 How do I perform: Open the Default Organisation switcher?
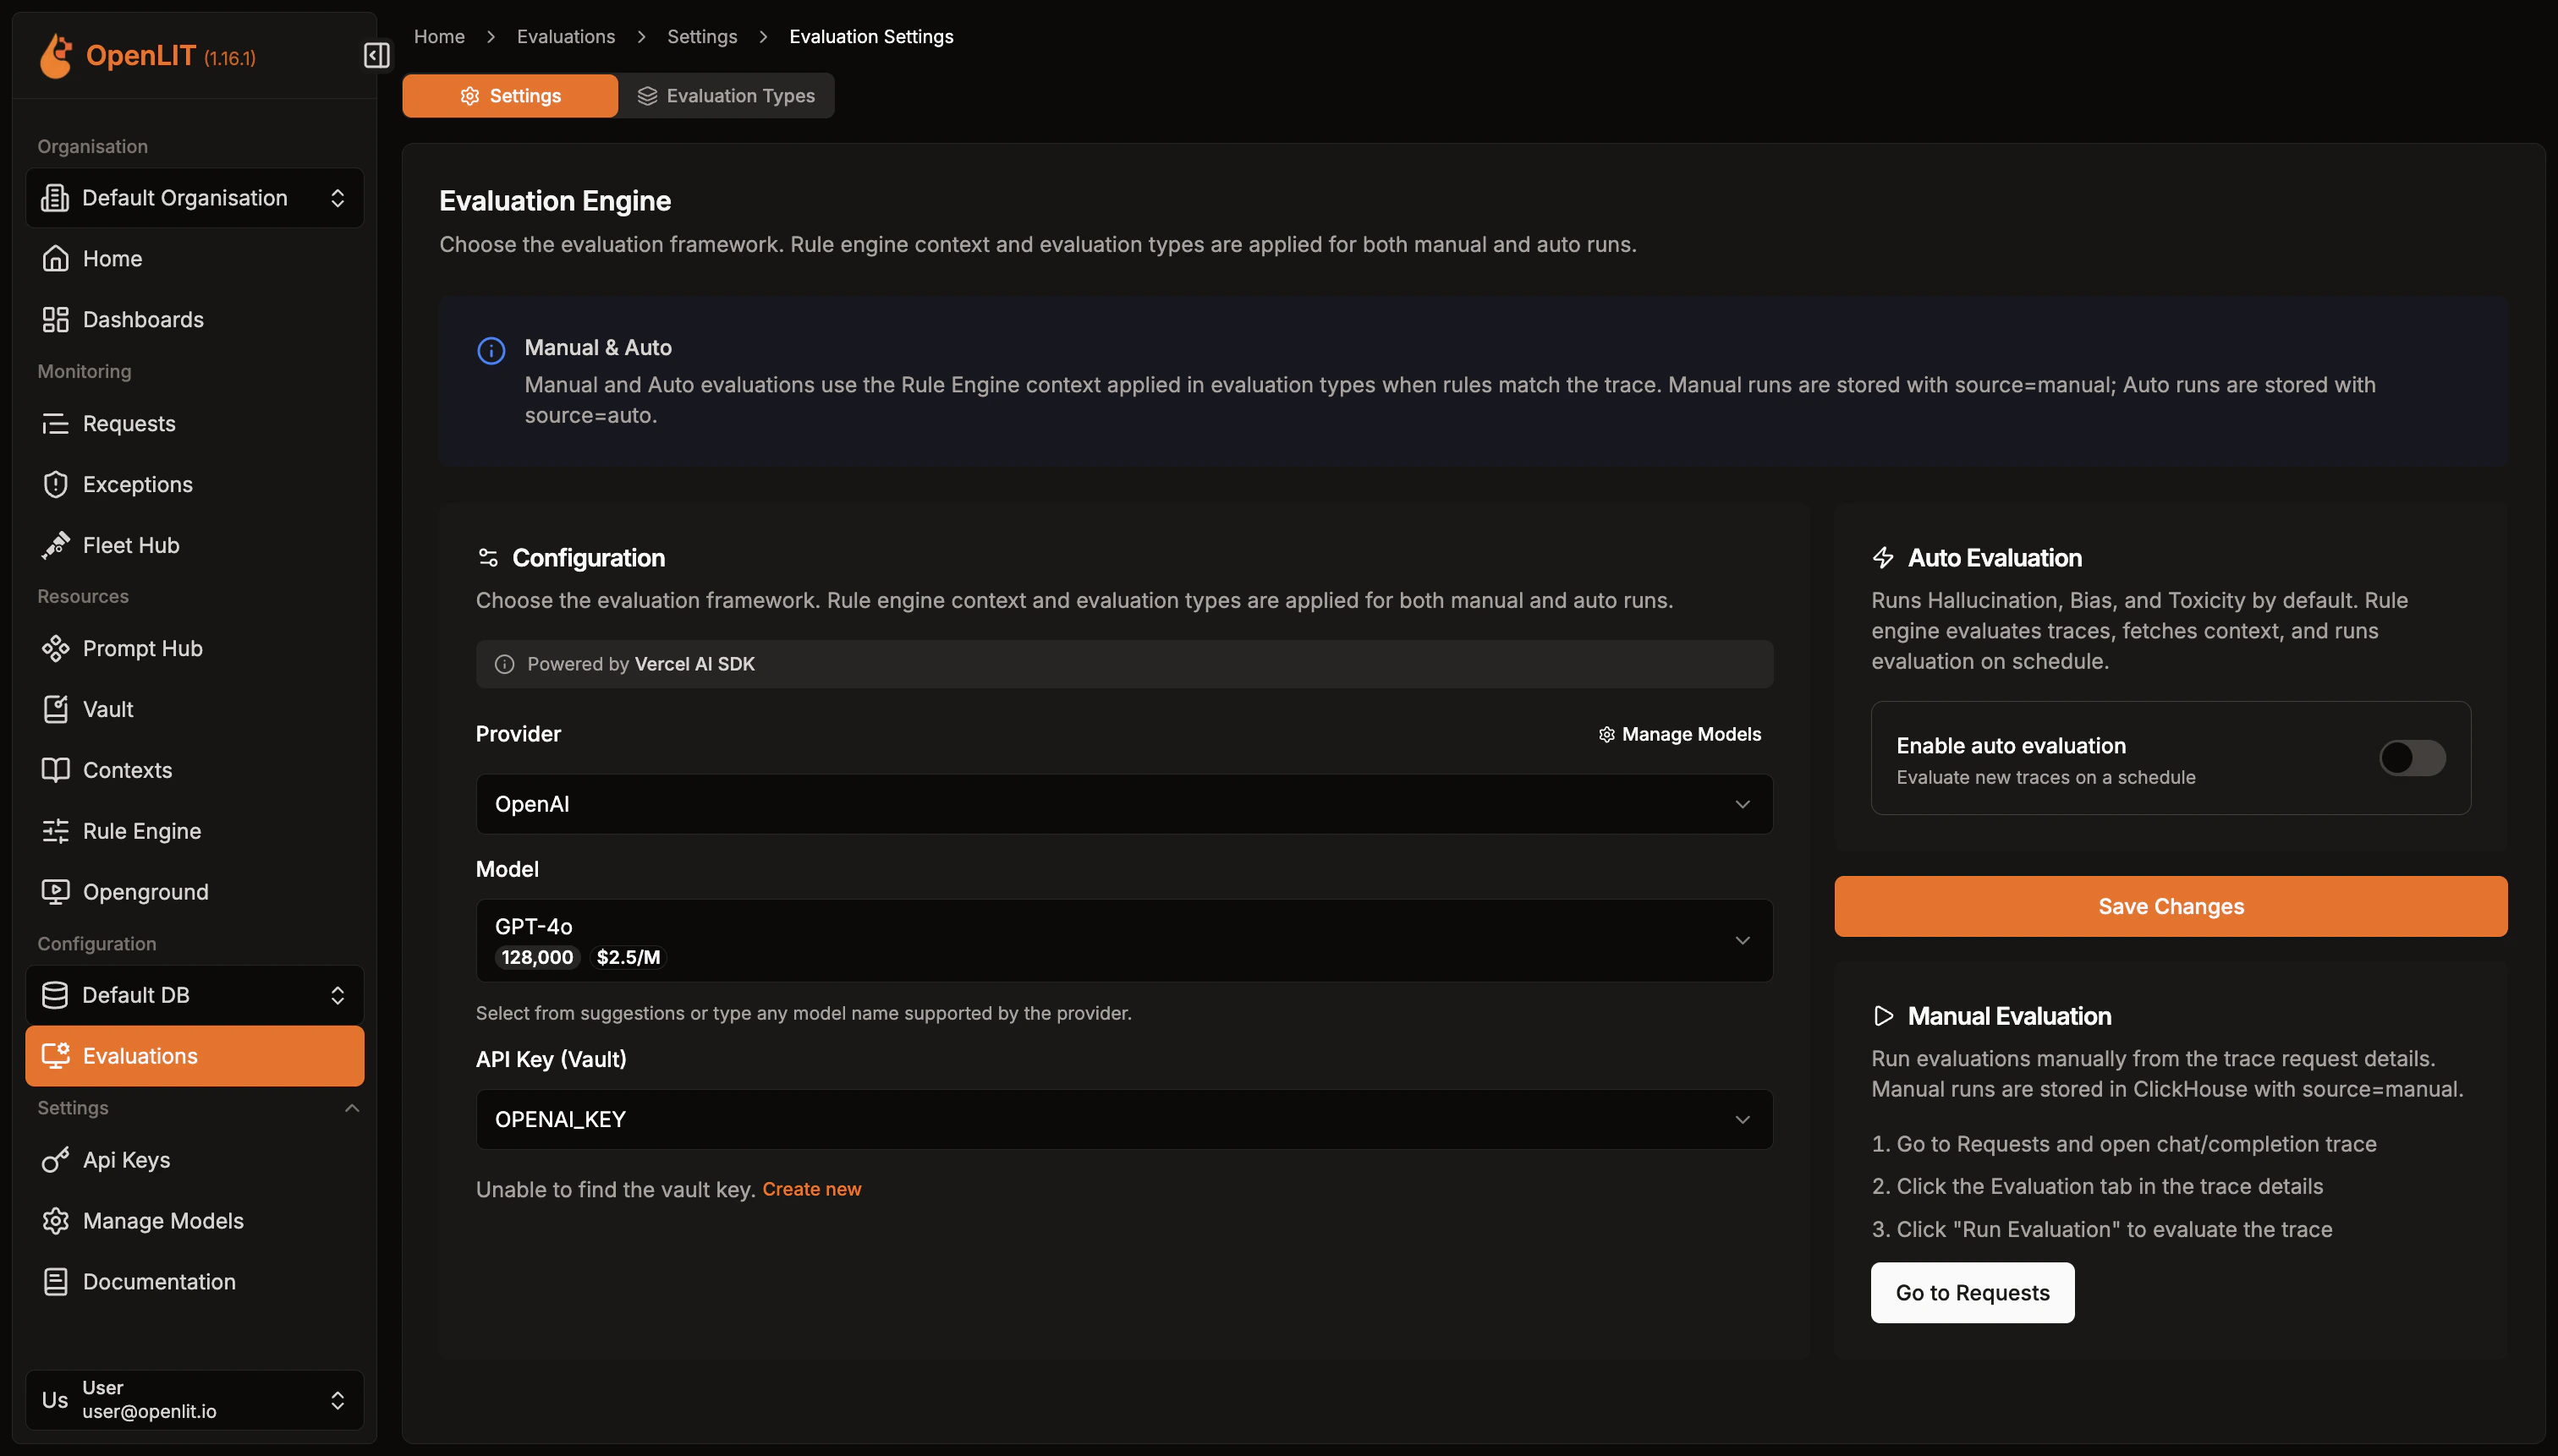pos(194,198)
